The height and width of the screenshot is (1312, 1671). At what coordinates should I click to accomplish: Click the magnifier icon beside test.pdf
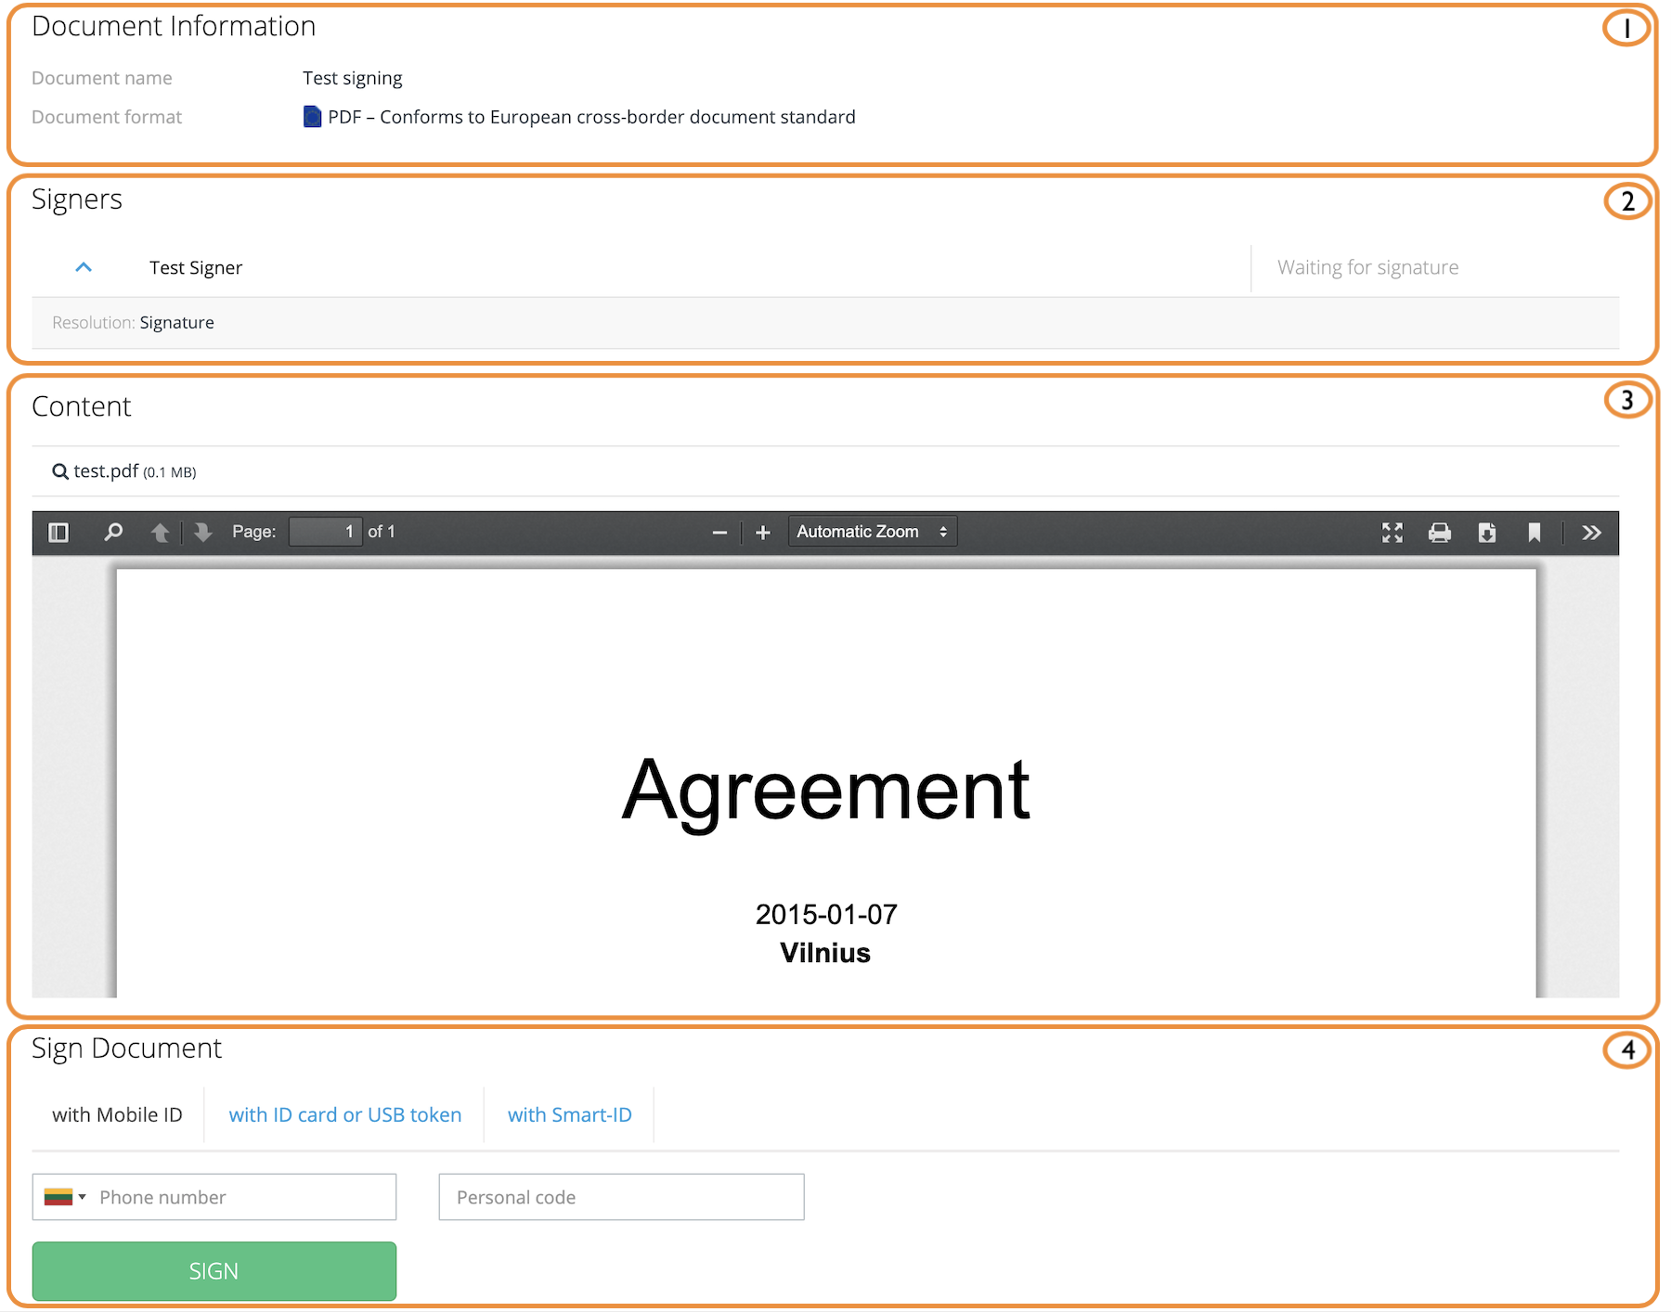click(60, 472)
